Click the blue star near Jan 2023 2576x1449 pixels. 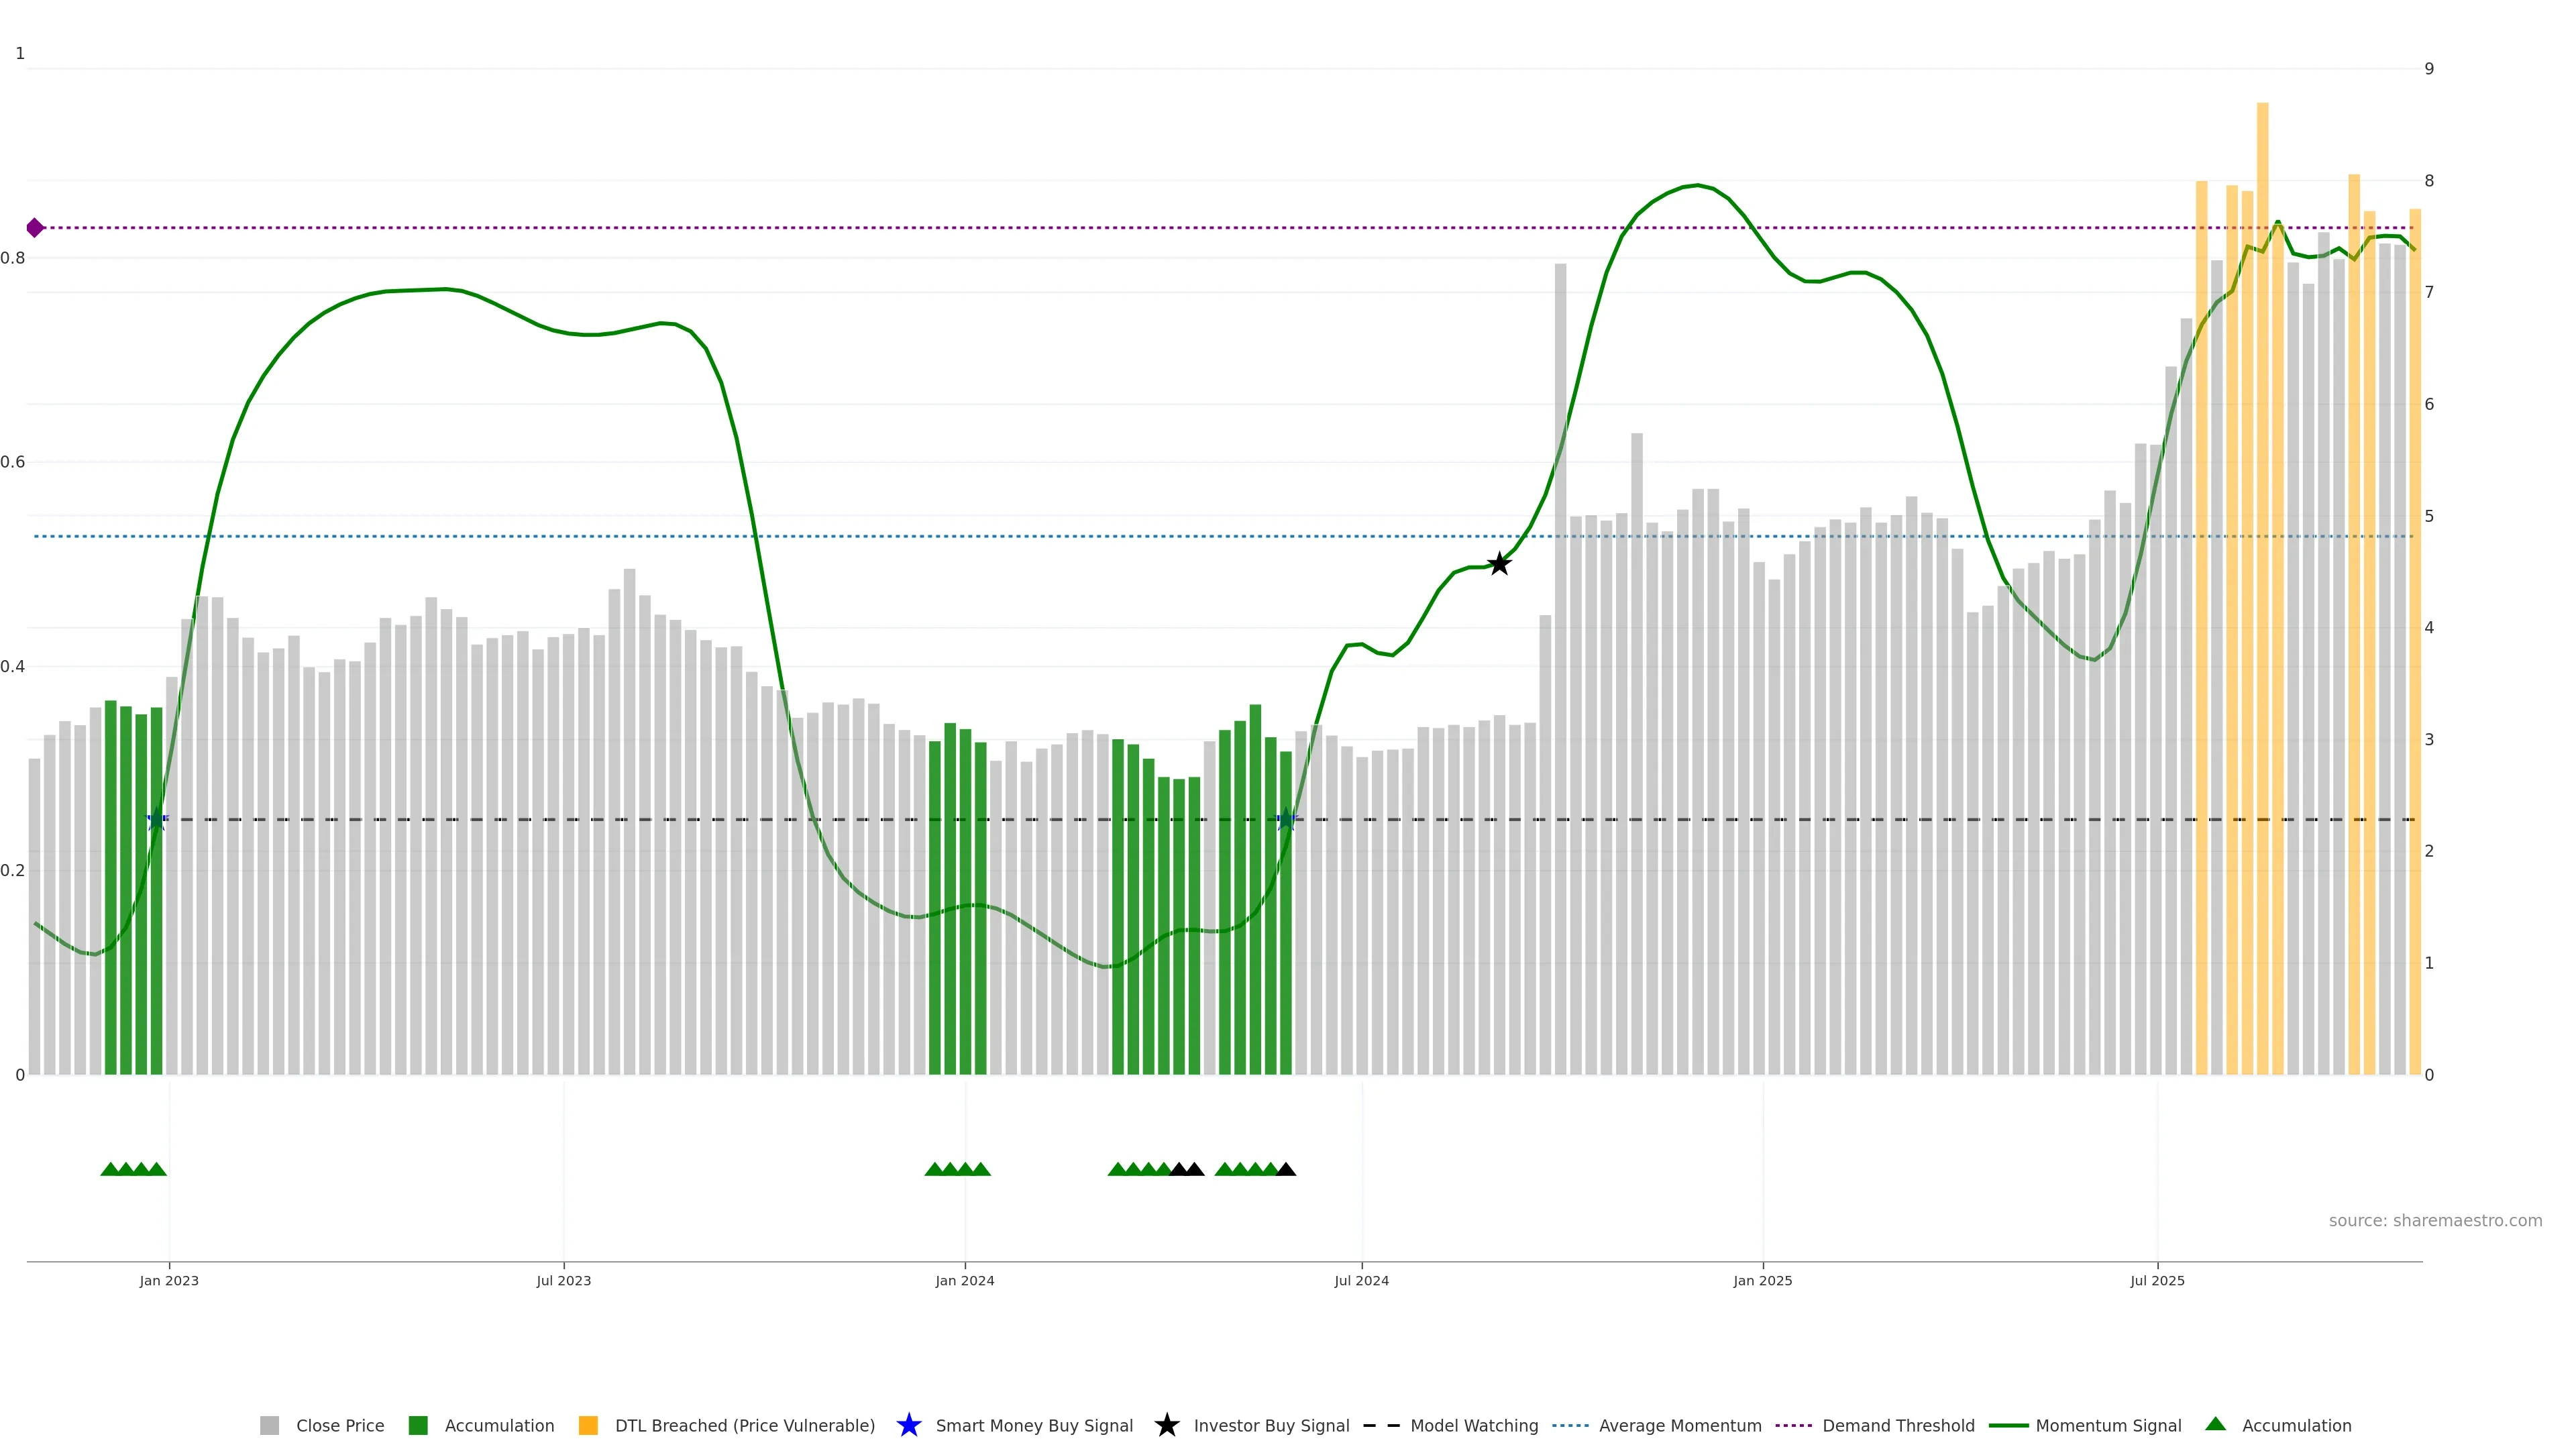(157, 820)
